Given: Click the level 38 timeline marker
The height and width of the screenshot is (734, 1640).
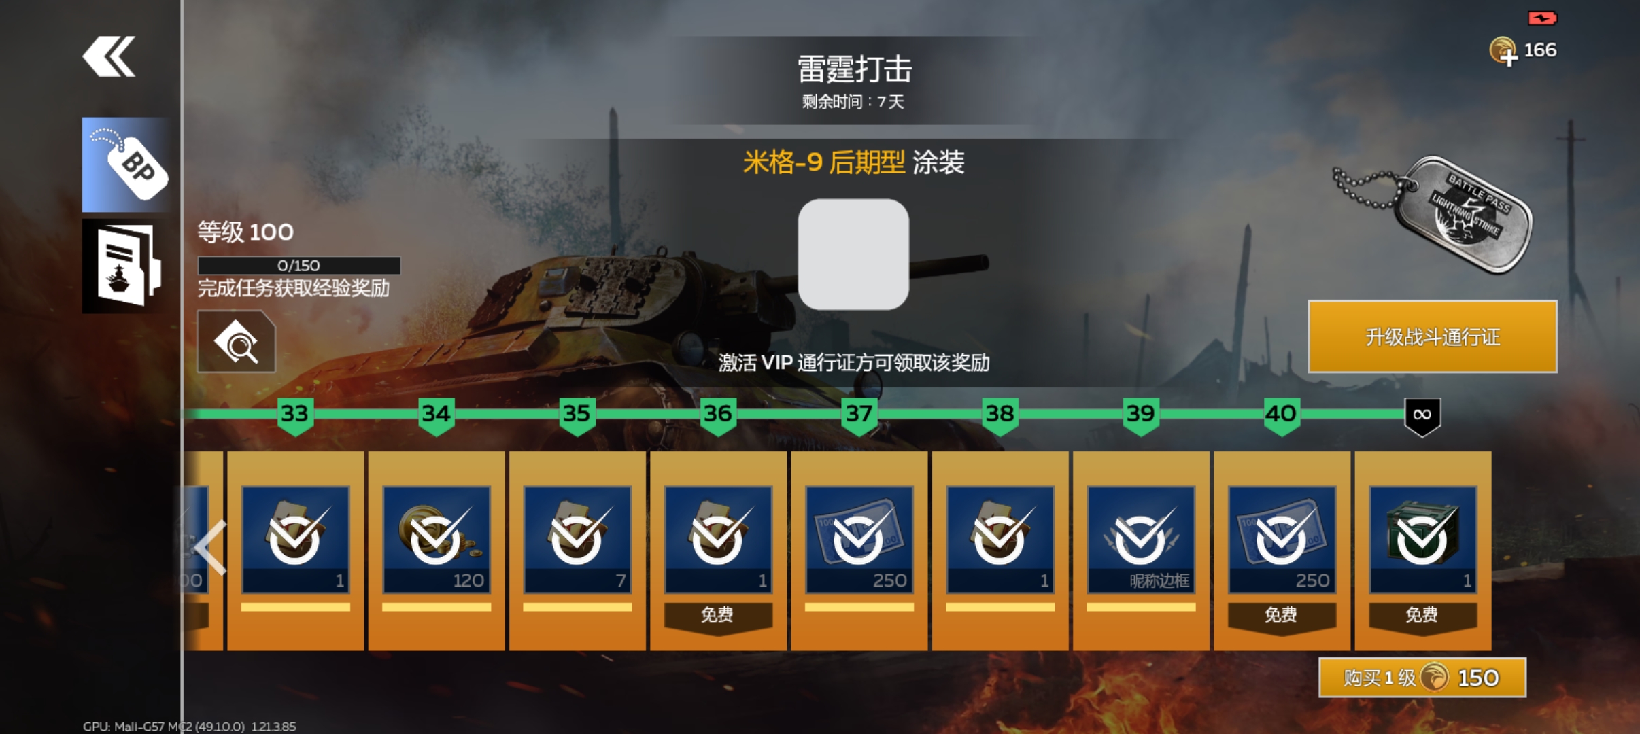Looking at the screenshot, I should [1000, 416].
